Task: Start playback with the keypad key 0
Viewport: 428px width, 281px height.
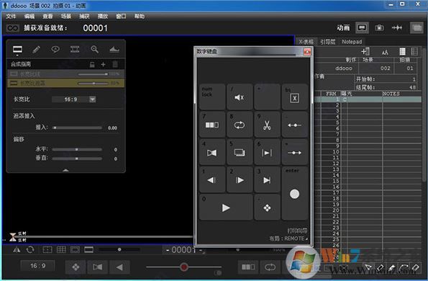Action: [226, 208]
